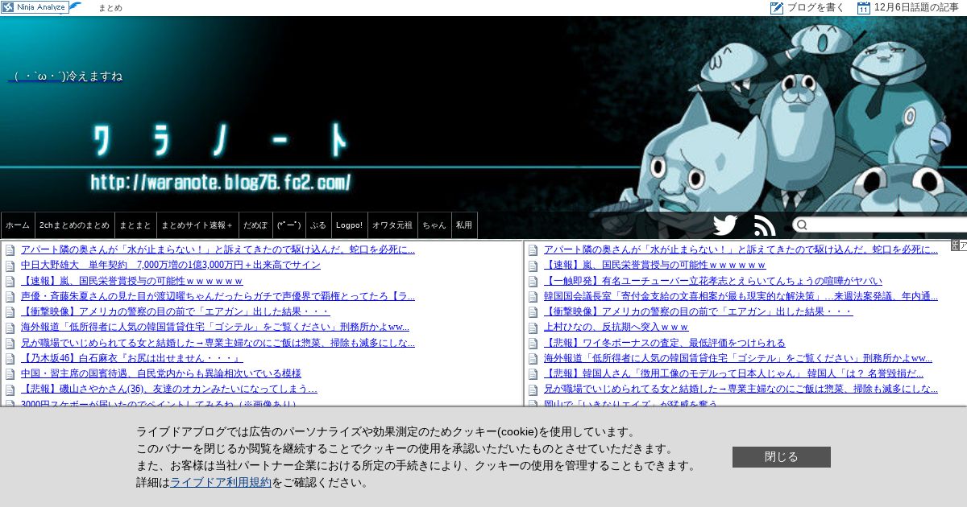Open 韓国国会議長室 寄付金支給 article link

click(741, 296)
